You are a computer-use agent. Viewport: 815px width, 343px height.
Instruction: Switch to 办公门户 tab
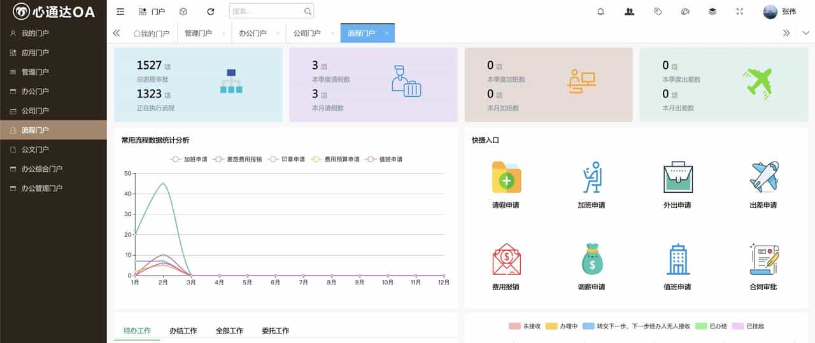(x=252, y=33)
